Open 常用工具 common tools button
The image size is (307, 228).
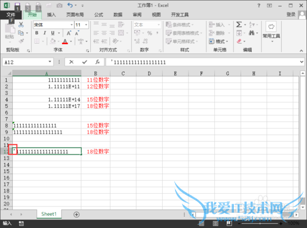point(271,31)
